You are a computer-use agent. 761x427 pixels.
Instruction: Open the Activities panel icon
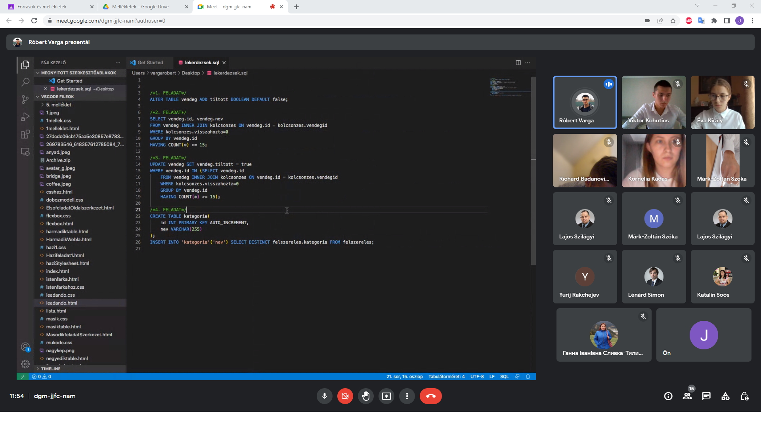[725, 396]
